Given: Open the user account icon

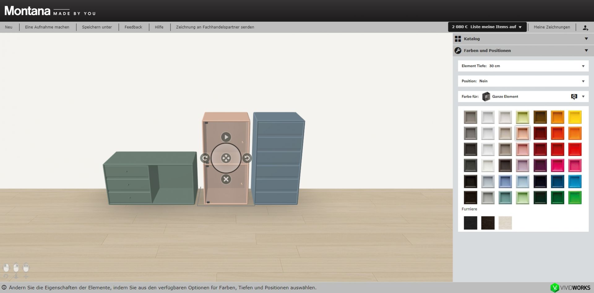Looking at the screenshot, I should [x=585, y=28].
